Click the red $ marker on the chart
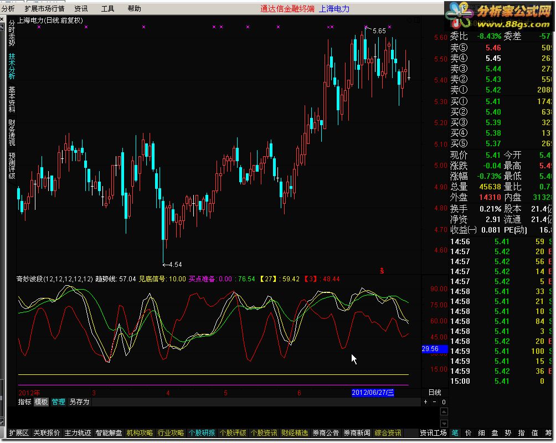556x443 pixels. 382,271
